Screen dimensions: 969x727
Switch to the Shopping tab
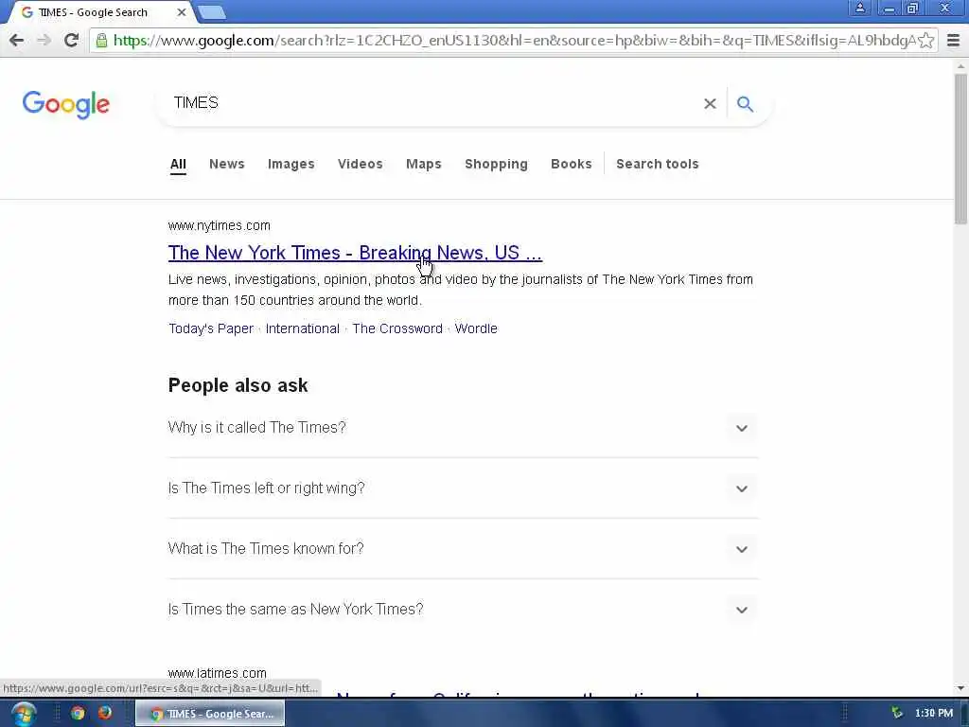click(x=496, y=165)
